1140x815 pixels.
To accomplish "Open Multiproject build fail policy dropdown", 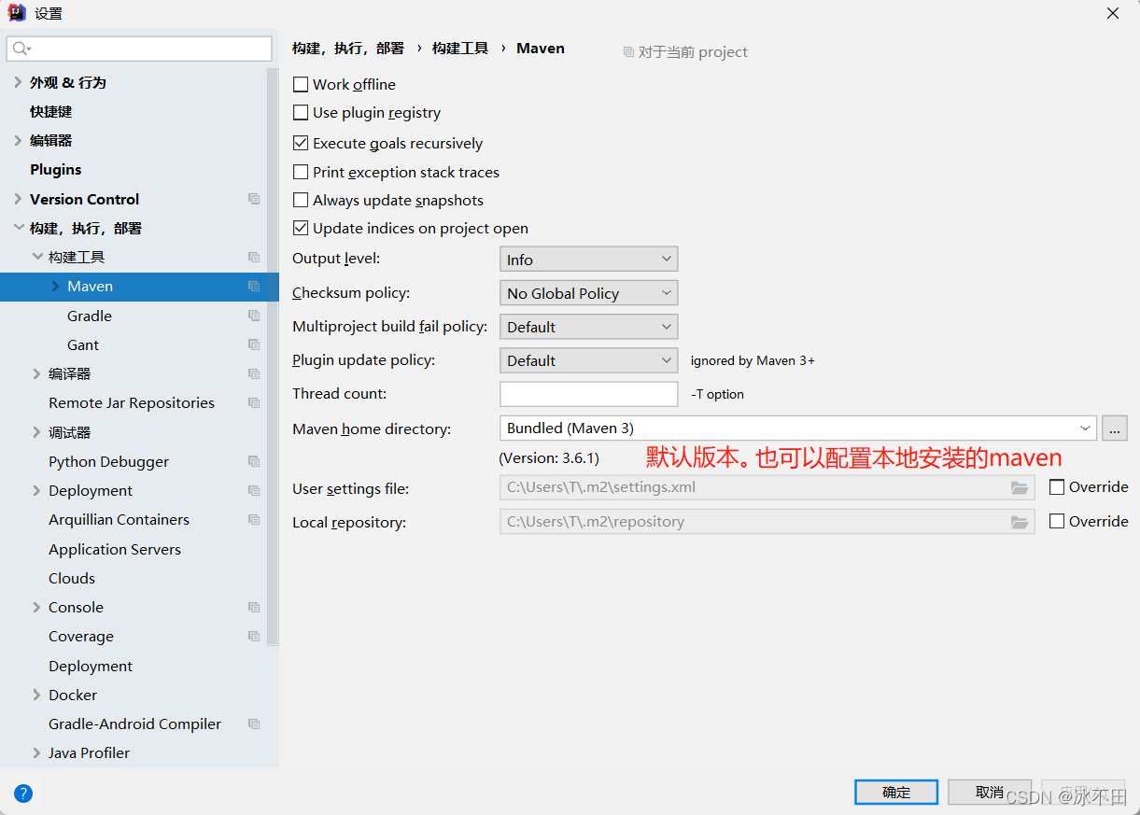I will 588,327.
